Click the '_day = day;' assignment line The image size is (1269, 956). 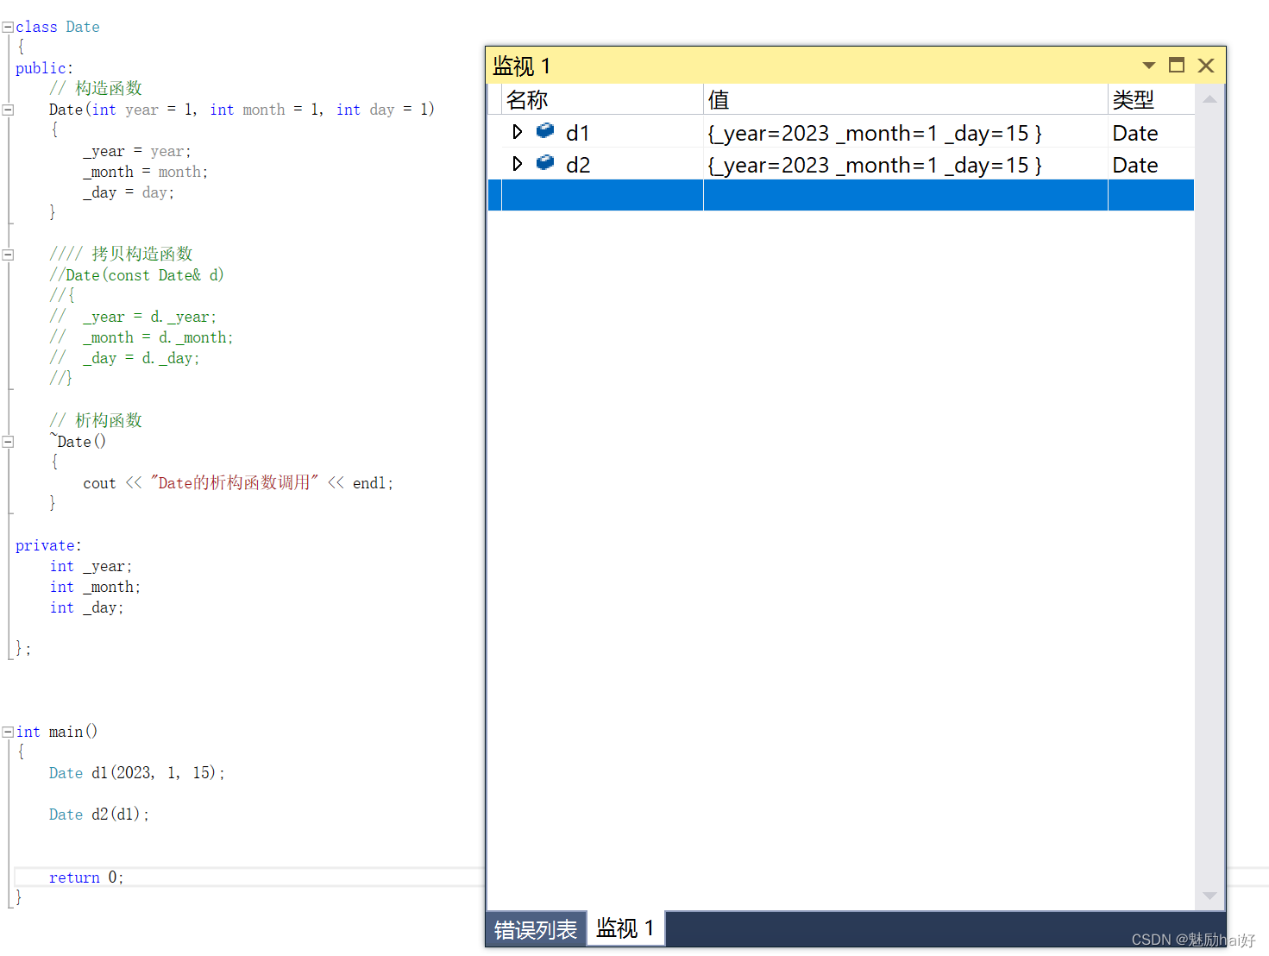(x=129, y=192)
